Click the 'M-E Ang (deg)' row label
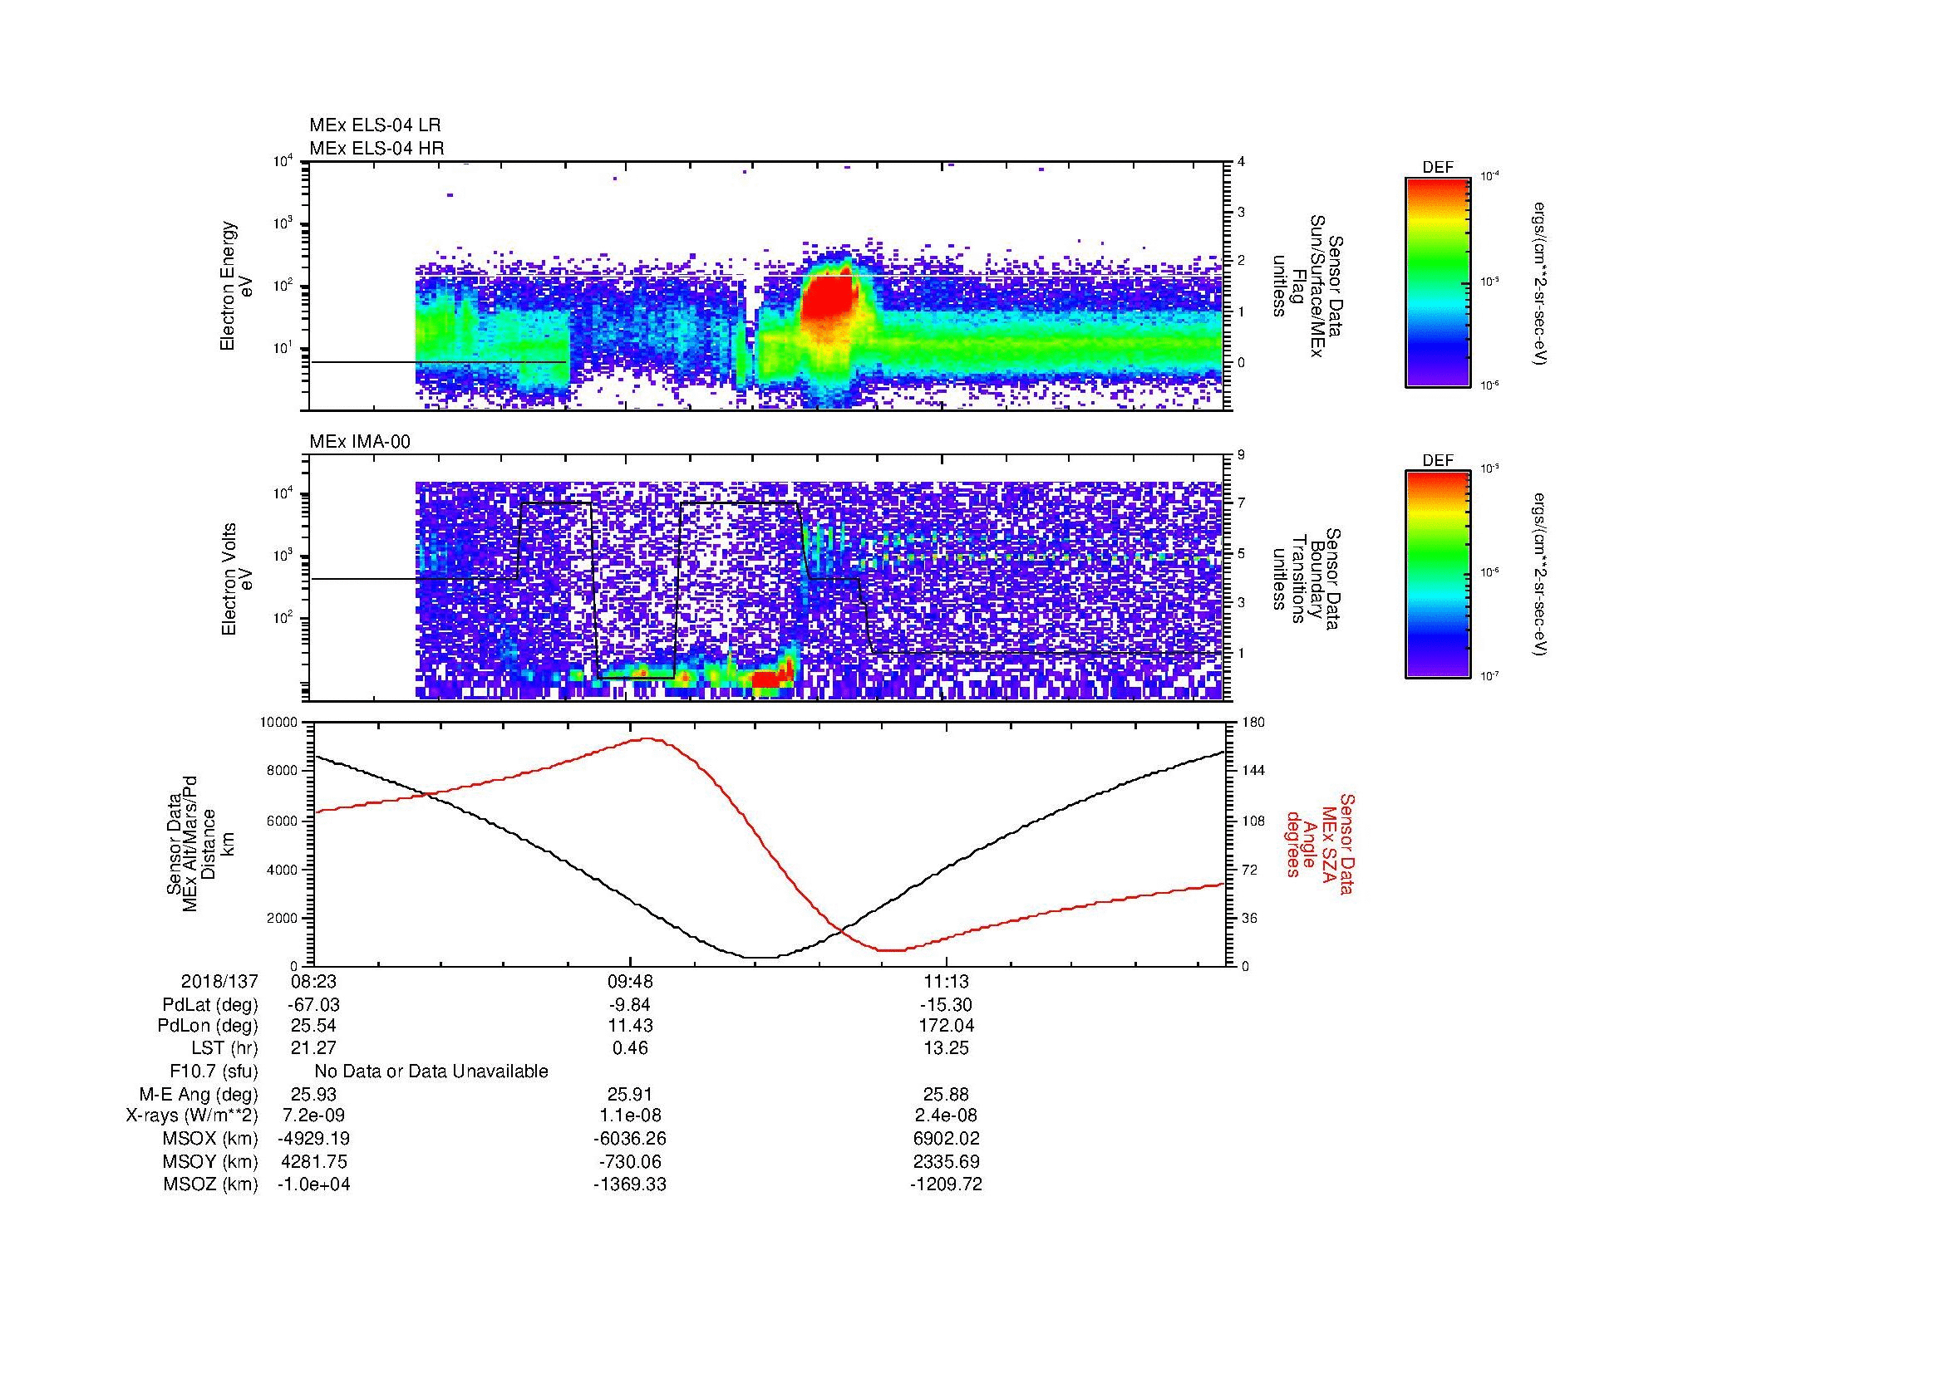The image size is (1944, 1373). point(199,1094)
